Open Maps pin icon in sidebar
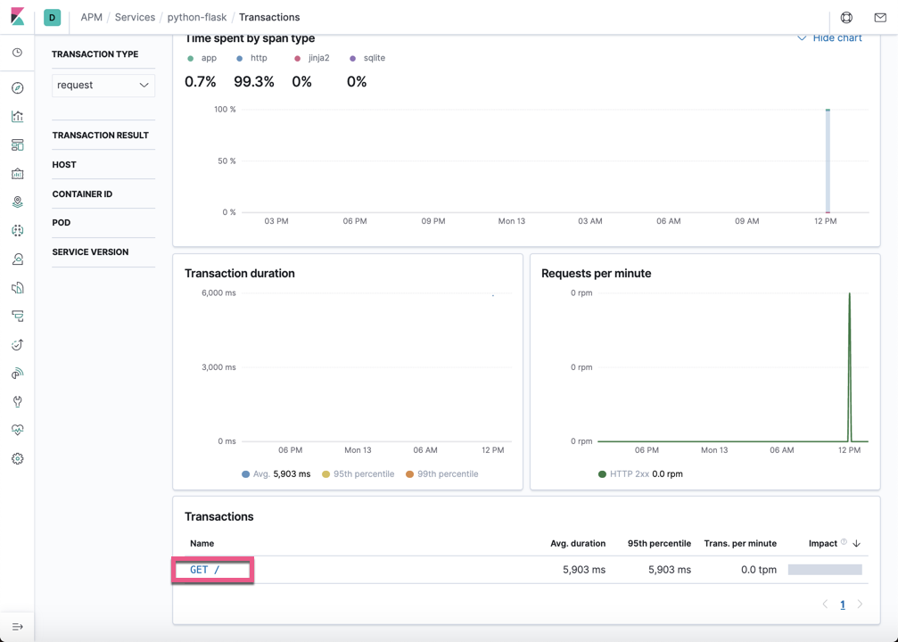The image size is (898, 642). coord(18,202)
